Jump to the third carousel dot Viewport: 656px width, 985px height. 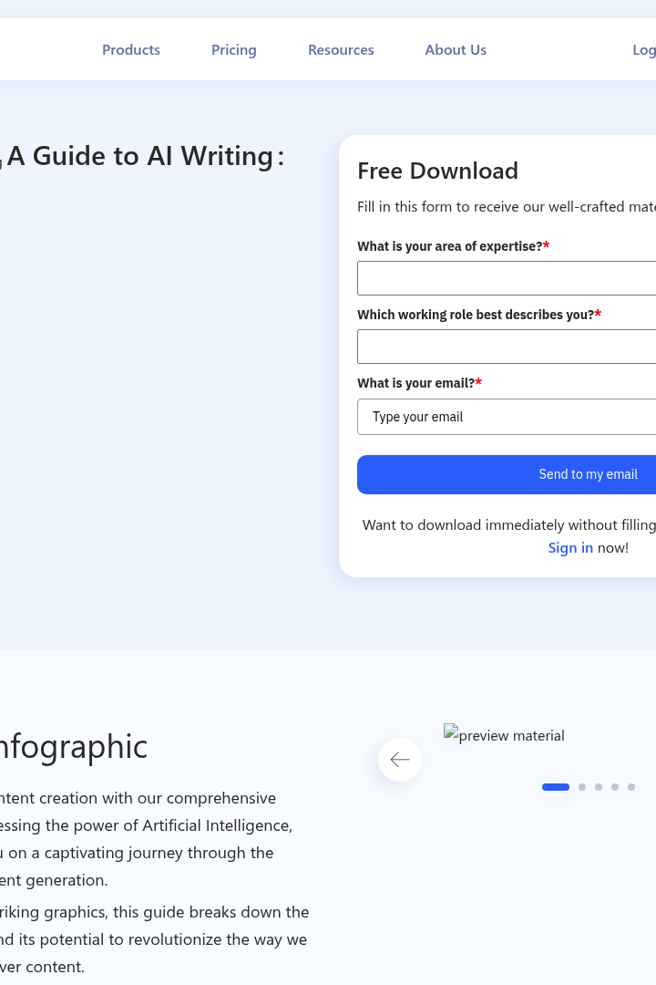click(599, 787)
